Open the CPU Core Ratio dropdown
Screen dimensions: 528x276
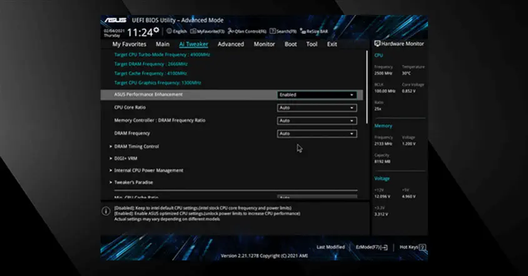[x=317, y=108]
